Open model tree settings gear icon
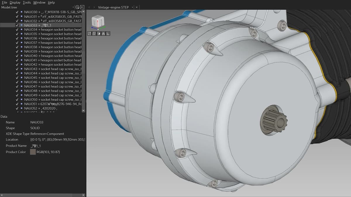Screen dimensions: 351x197 click(77, 7)
